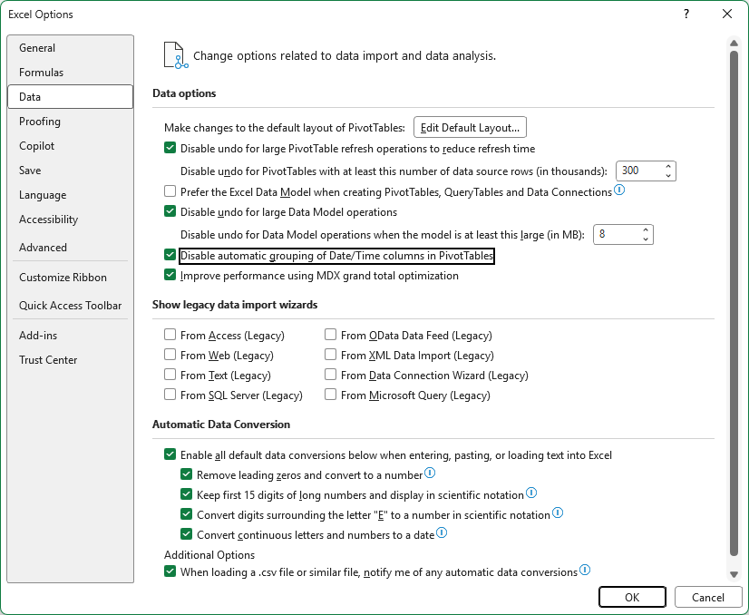The image size is (749, 615).
Task: Select the Data options category
Action: click(70, 96)
